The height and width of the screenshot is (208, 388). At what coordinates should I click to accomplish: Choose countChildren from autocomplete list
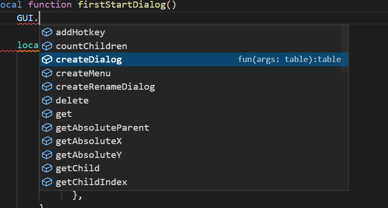(x=194, y=46)
